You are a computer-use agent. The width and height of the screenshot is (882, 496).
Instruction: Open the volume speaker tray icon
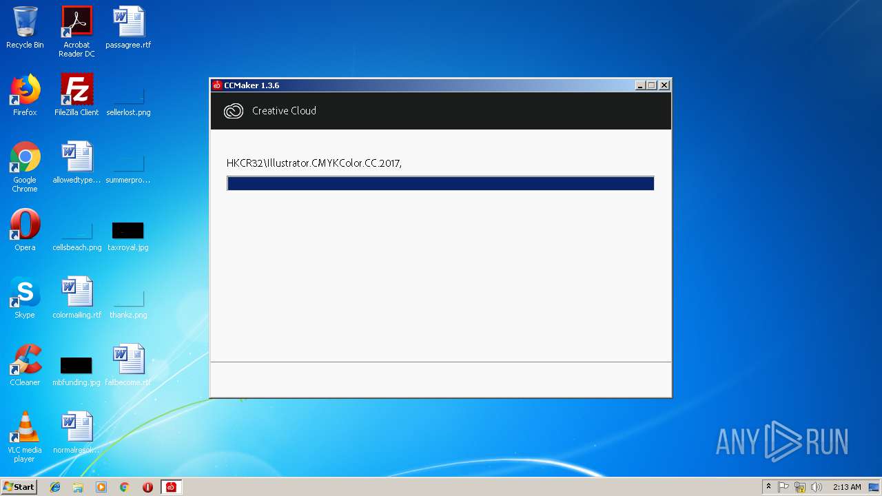817,487
